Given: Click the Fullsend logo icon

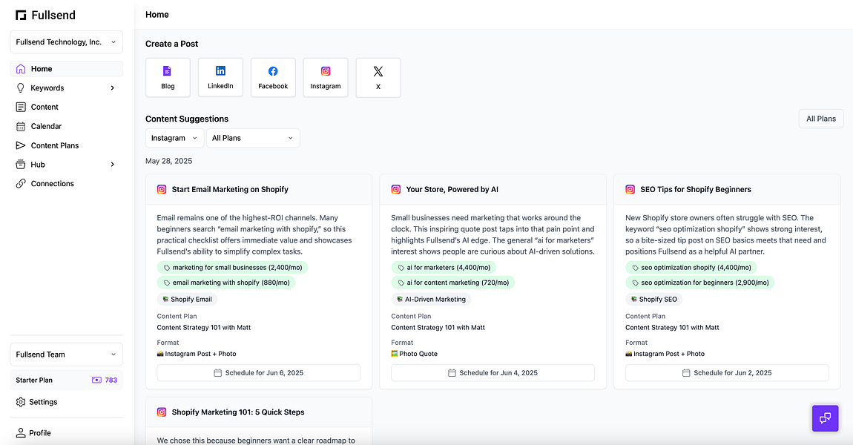Looking at the screenshot, I should pos(21,16).
